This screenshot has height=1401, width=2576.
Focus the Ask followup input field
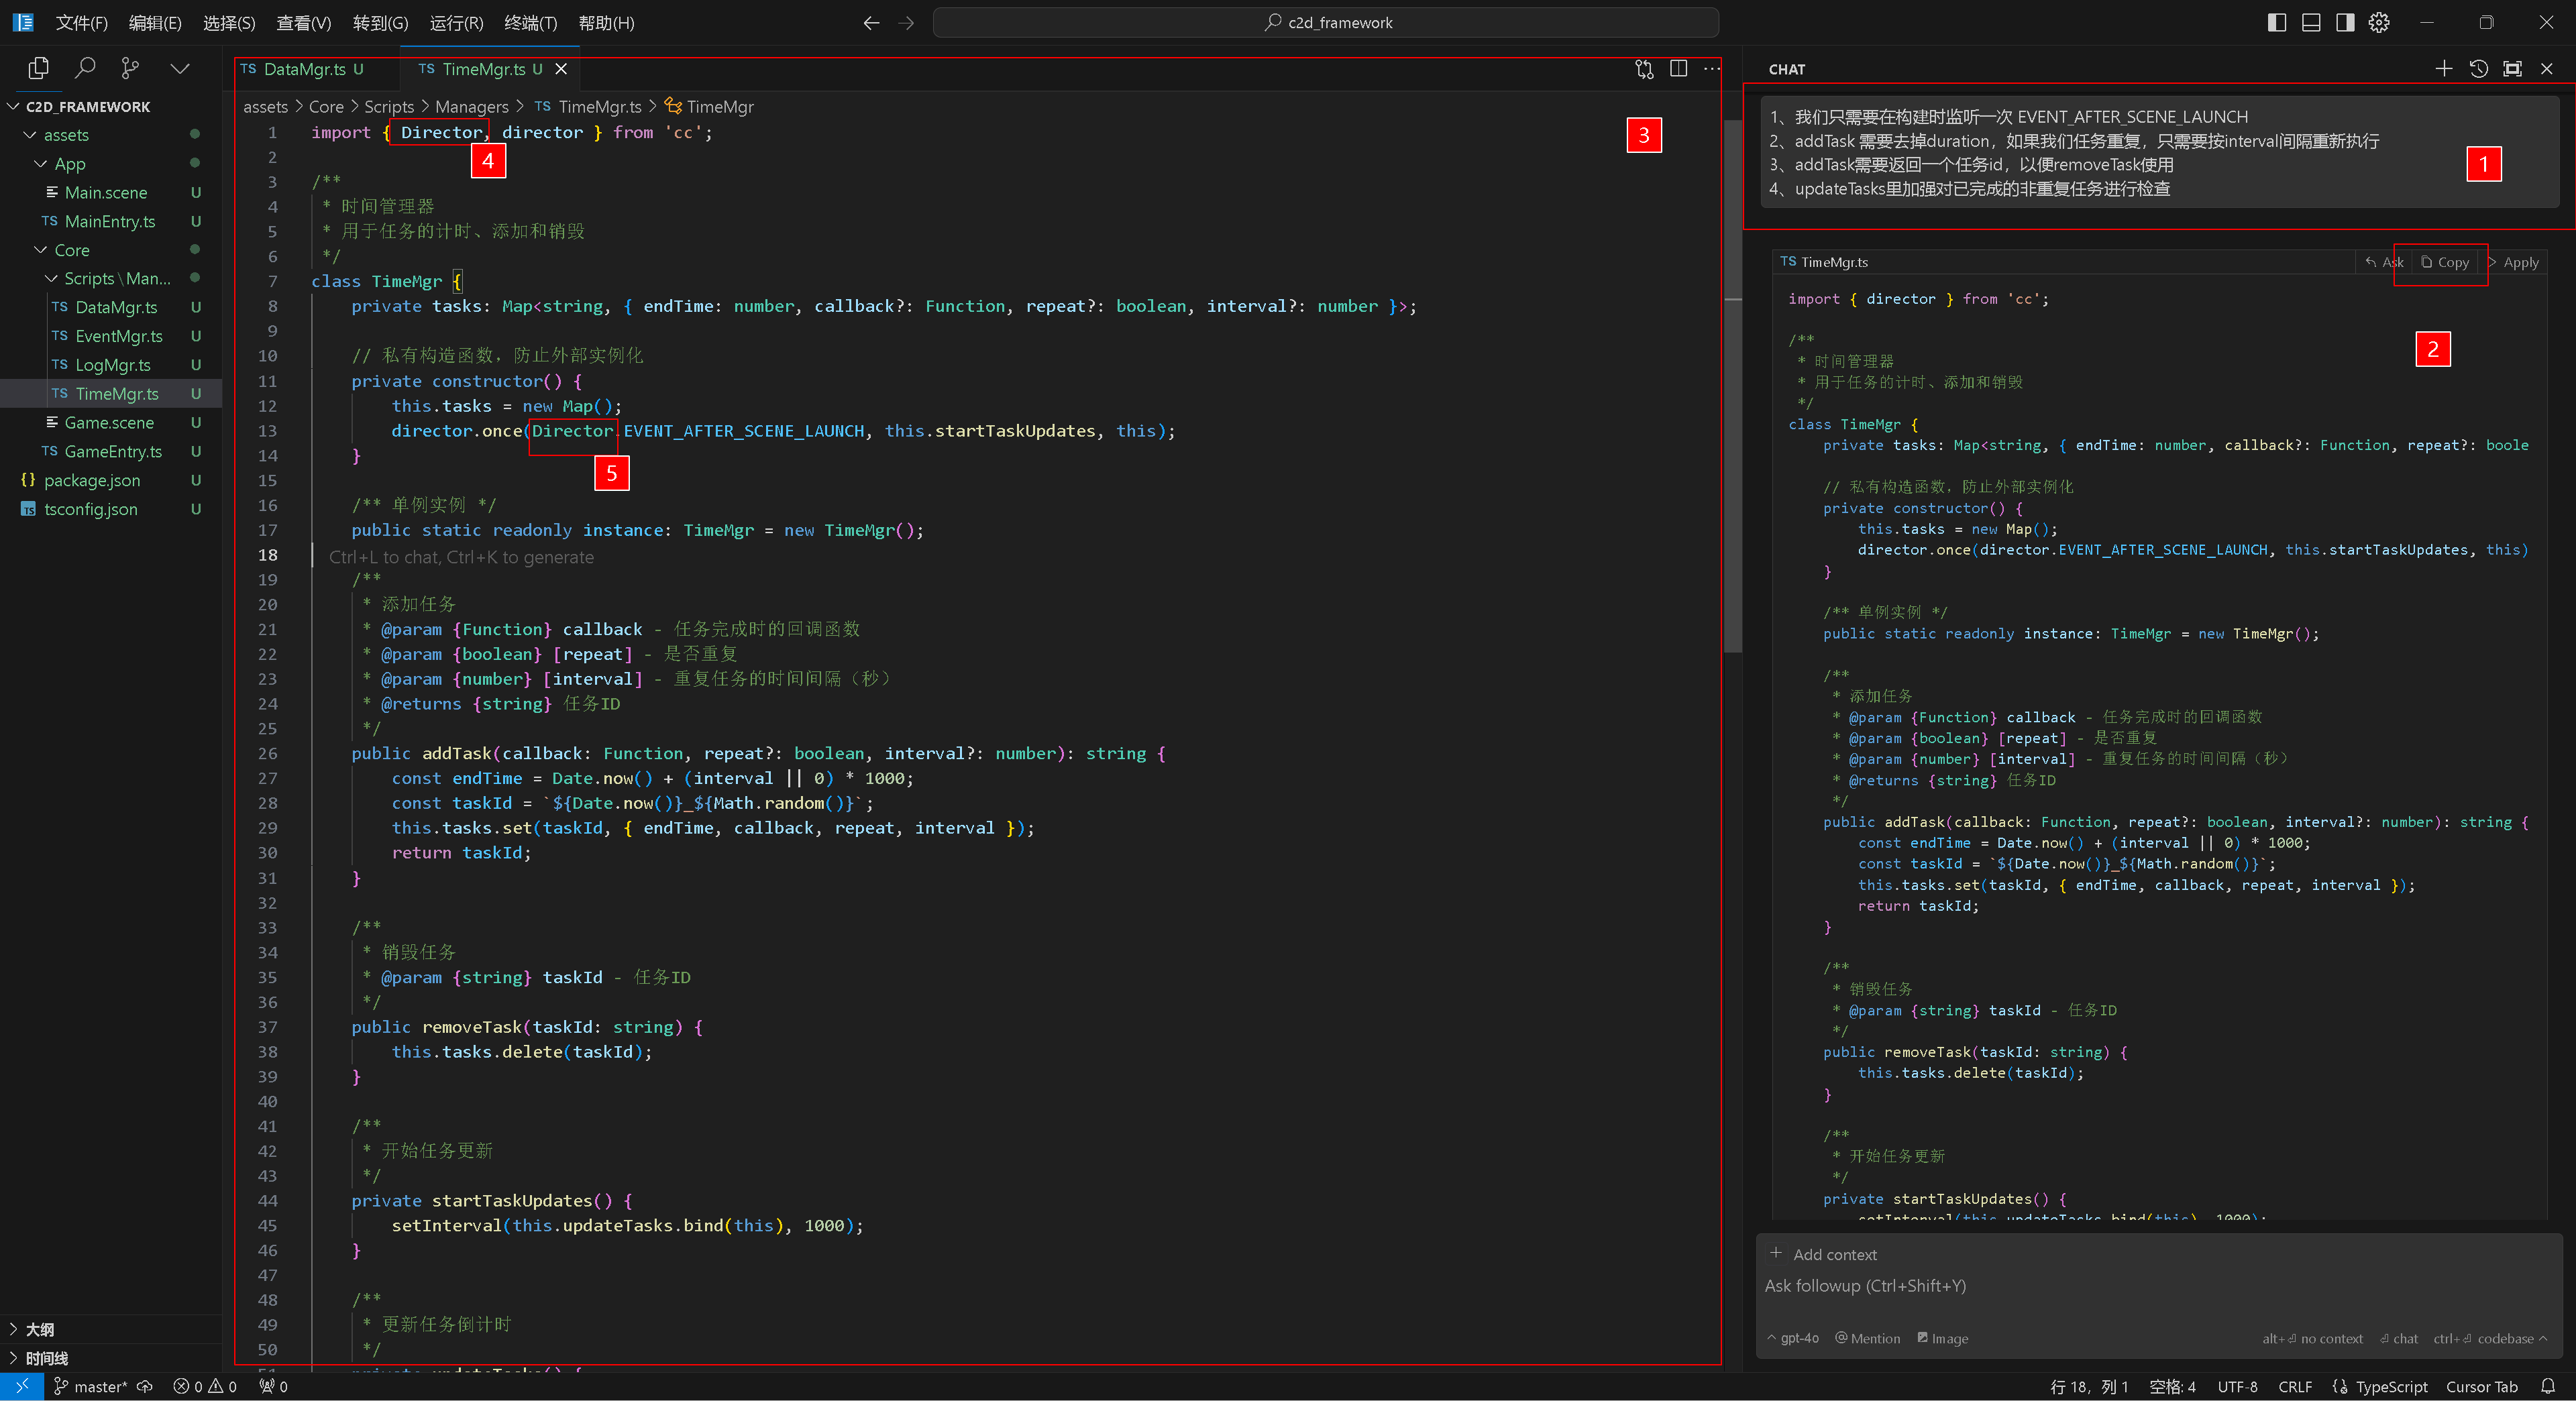click(2158, 1286)
